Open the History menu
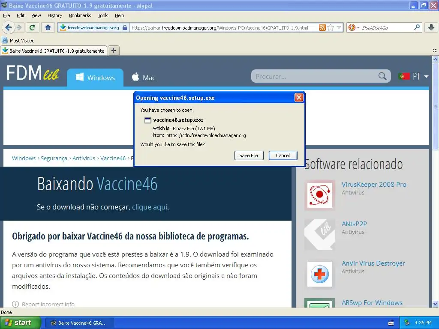The image size is (439, 329). [x=55, y=15]
